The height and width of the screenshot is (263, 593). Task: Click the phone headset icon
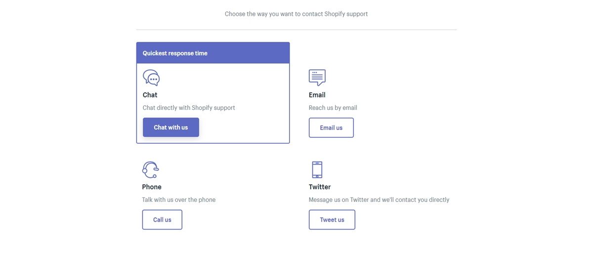pos(150,170)
